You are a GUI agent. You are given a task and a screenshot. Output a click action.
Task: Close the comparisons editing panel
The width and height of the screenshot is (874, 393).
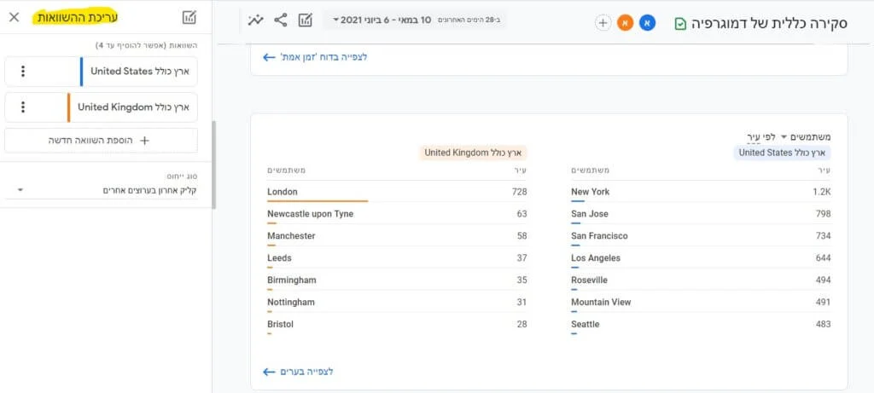click(x=15, y=17)
